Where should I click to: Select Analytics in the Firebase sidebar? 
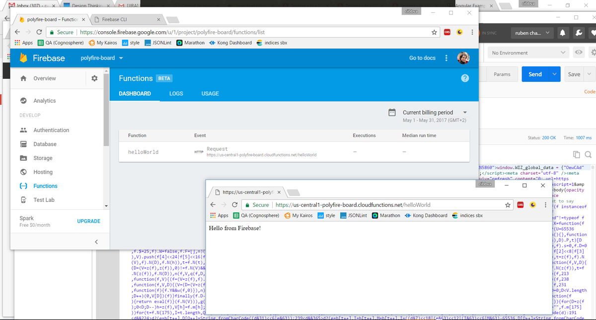click(x=44, y=101)
